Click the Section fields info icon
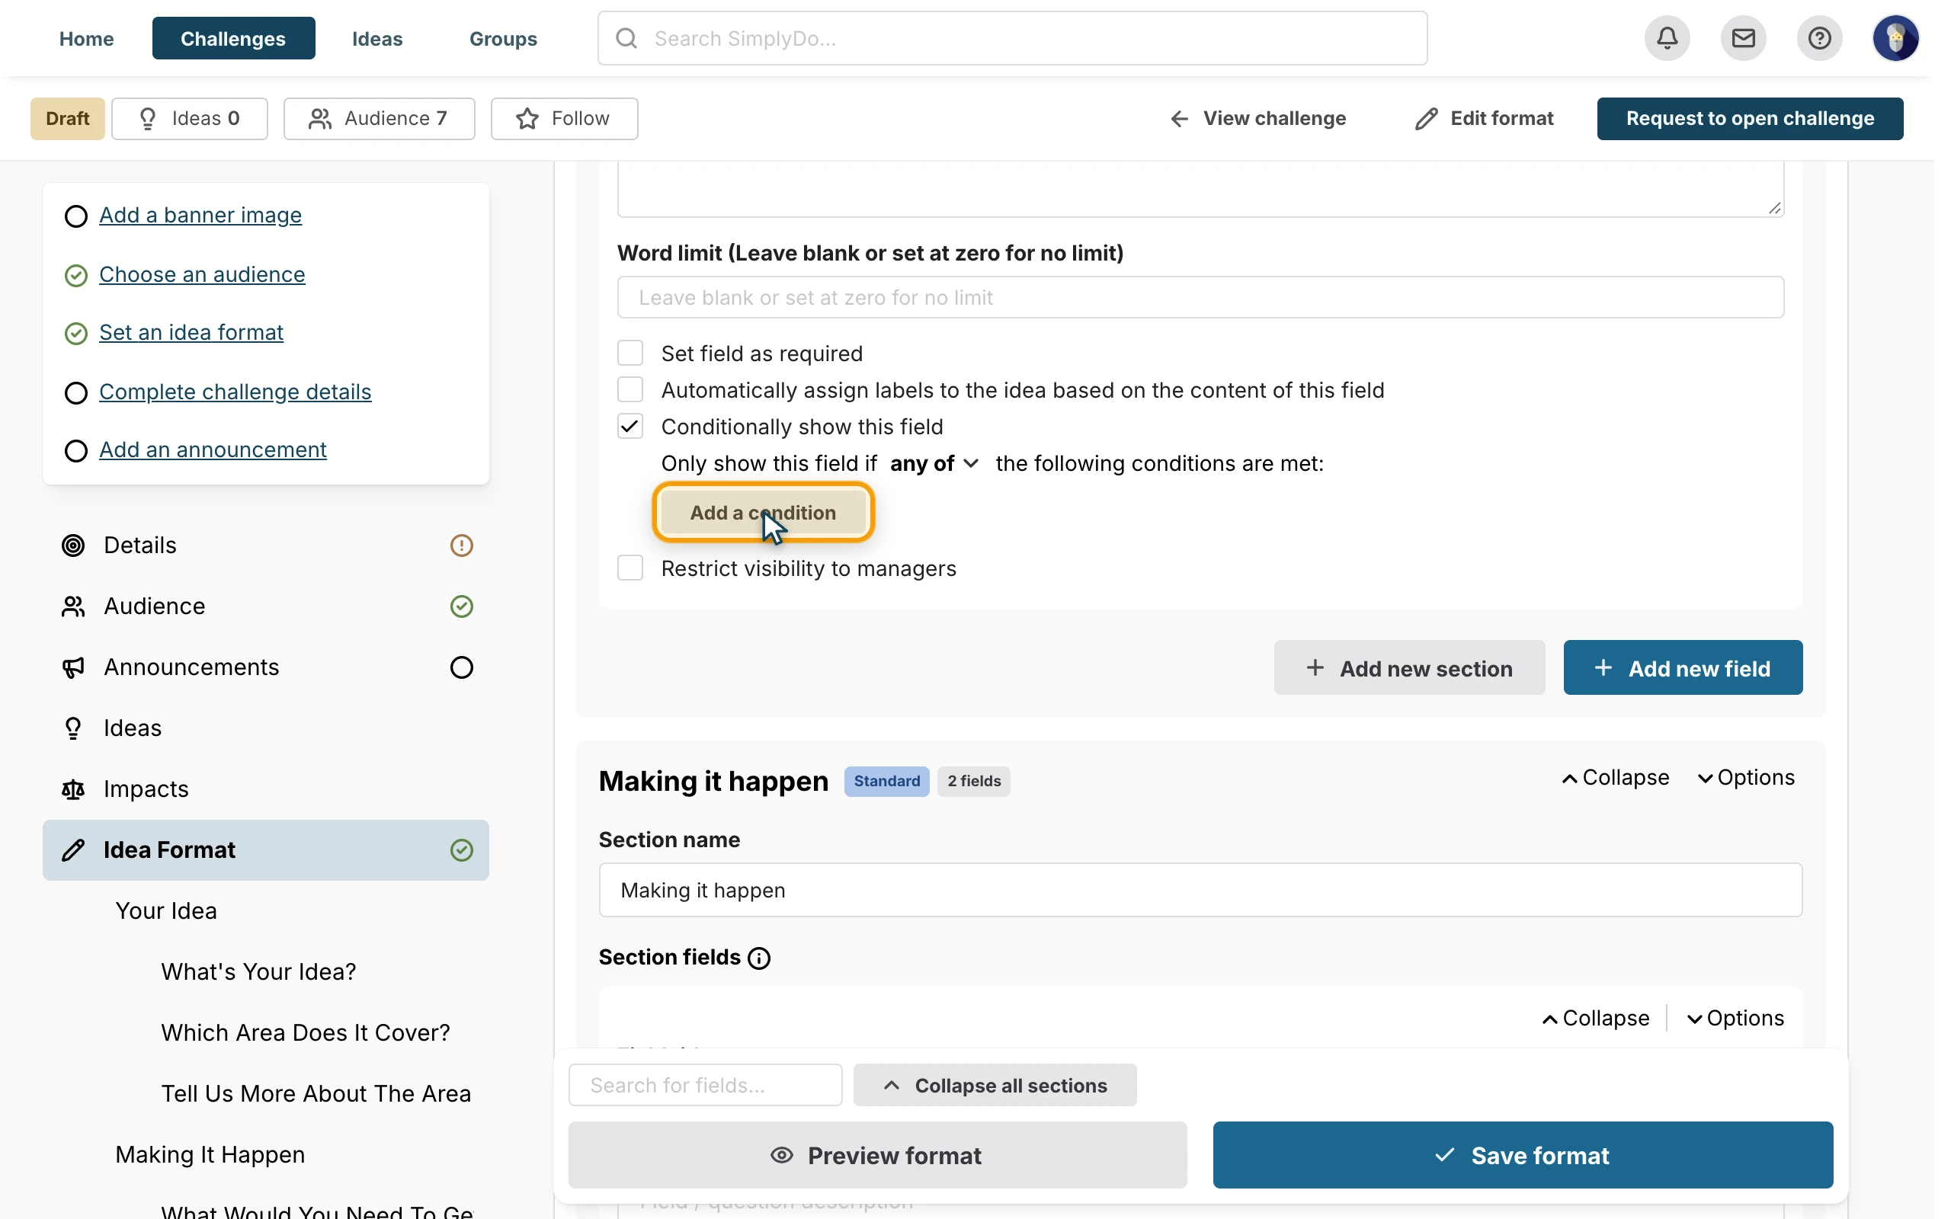The height and width of the screenshot is (1219, 1951). [x=758, y=958]
